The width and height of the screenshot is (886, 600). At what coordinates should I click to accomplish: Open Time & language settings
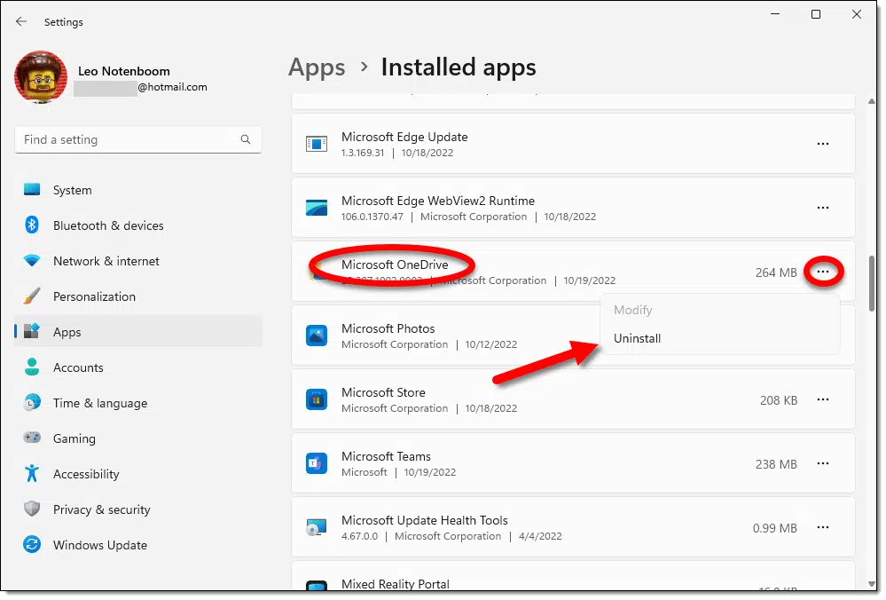[138, 404]
